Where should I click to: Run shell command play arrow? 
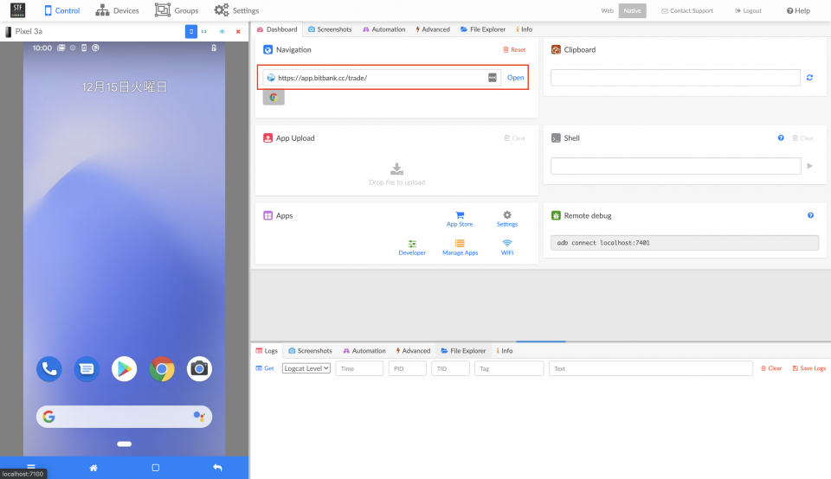click(x=810, y=166)
